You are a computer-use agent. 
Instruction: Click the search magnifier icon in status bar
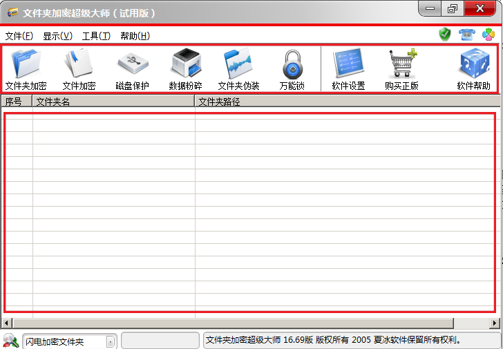tap(10, 341)
